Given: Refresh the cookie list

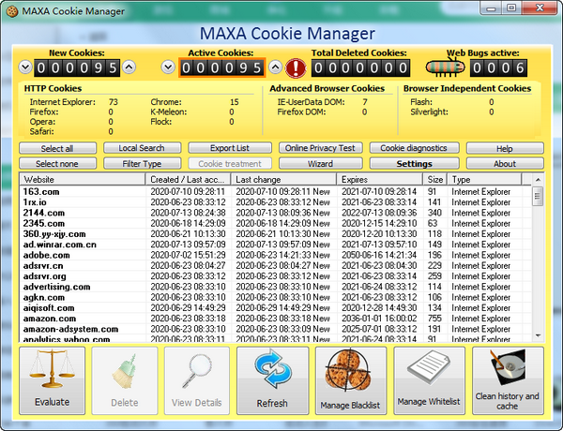Looking at the screenshot, I should [272, 380].
